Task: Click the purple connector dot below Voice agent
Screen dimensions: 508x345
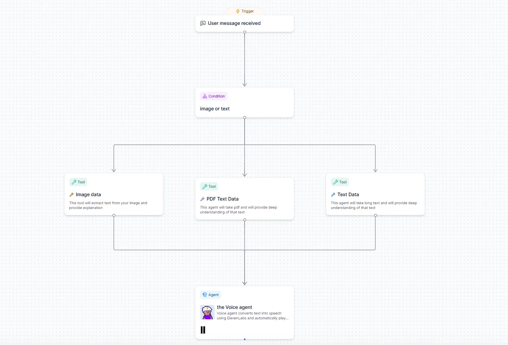Action: point(245,339)
